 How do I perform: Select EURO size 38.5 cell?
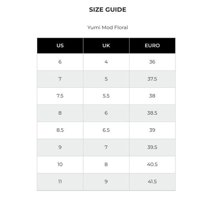point(152,113)
